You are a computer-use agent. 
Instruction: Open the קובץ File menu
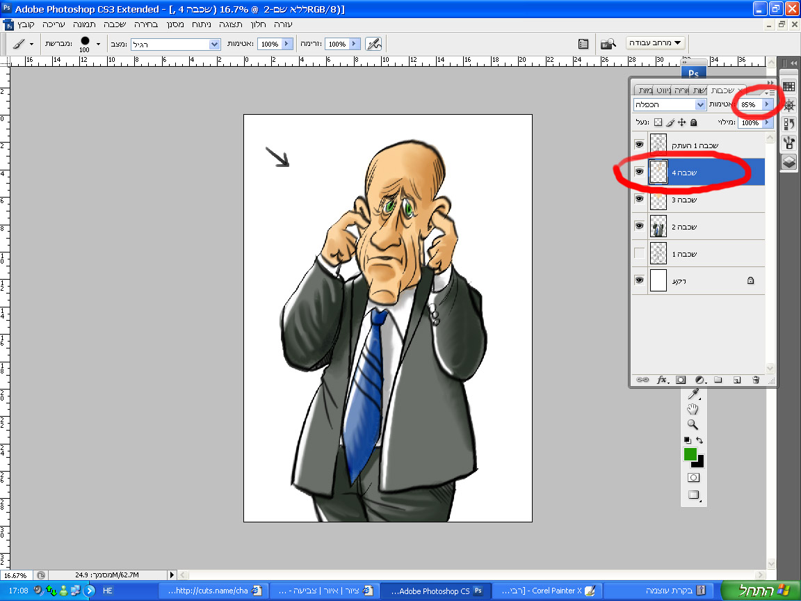(26, 24)
